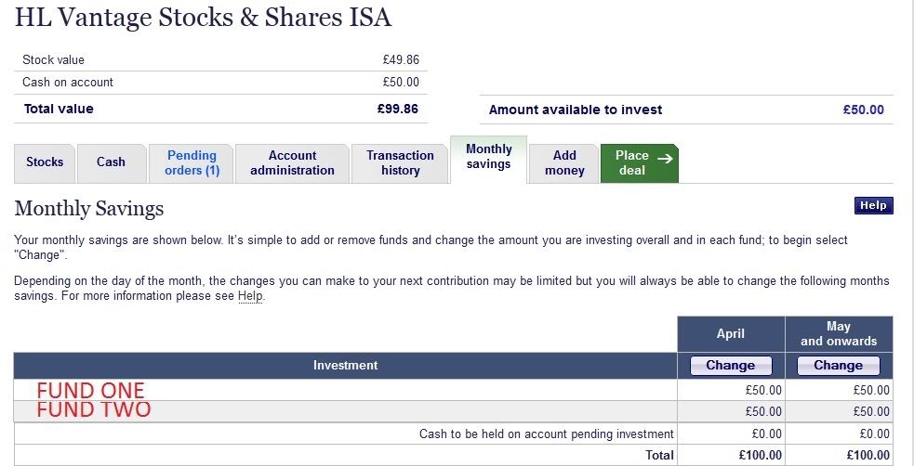
Task: Click Change under May and onwards
Action: [x=839, y=365]
